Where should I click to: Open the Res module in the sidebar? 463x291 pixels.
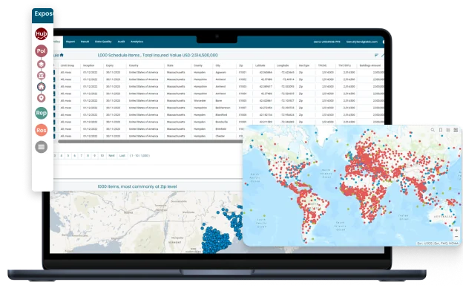pyautogui.click(x=41, y=130)
